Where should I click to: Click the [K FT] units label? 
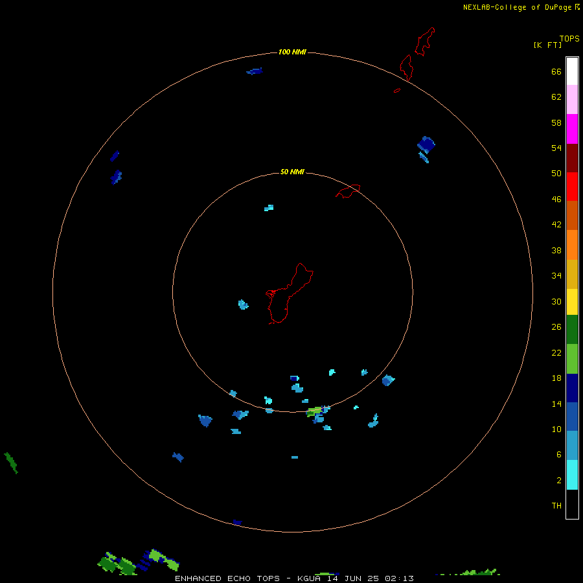[547, 45]
